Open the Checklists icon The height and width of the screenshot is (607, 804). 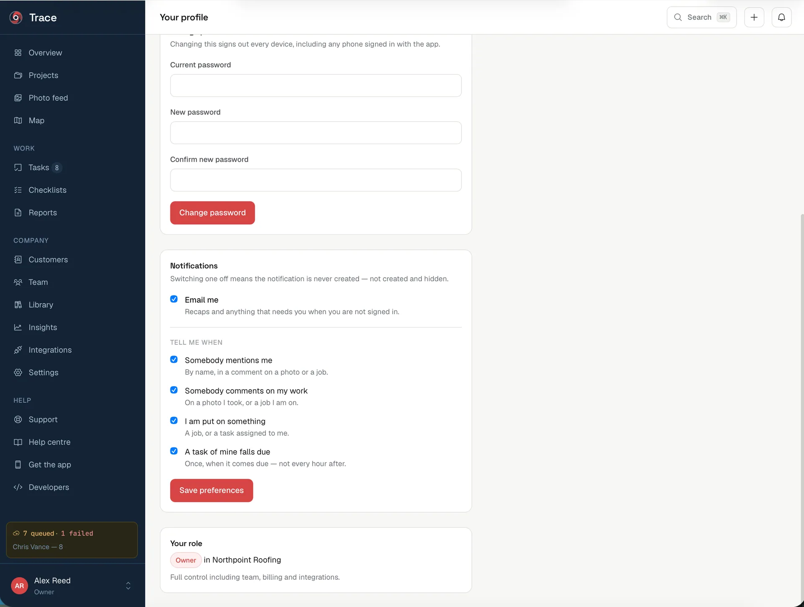18,190
